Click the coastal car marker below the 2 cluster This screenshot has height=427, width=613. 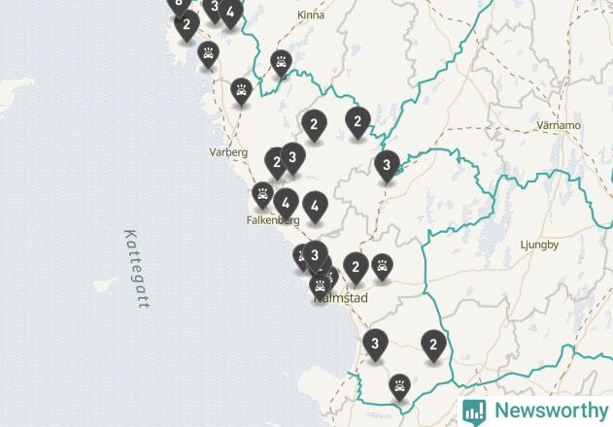point(208,54)
